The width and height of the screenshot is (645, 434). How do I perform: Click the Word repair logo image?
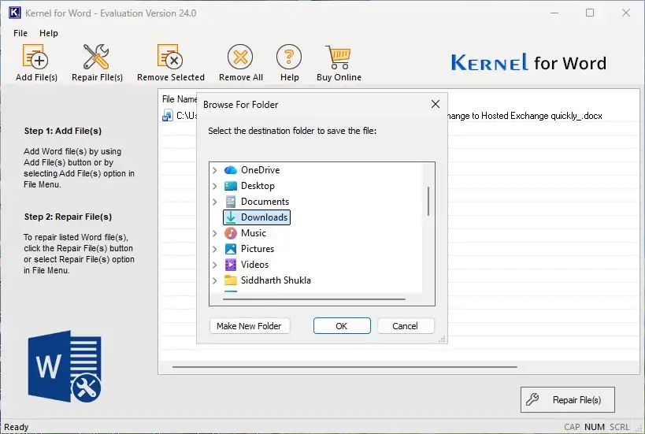65,366
